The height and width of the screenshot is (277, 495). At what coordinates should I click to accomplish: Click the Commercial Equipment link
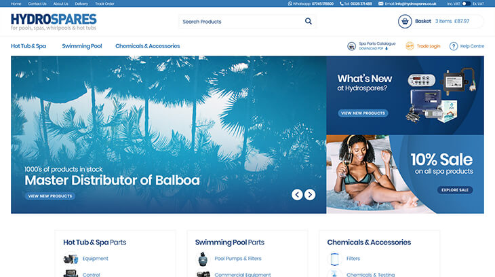[x=243, y=274]
